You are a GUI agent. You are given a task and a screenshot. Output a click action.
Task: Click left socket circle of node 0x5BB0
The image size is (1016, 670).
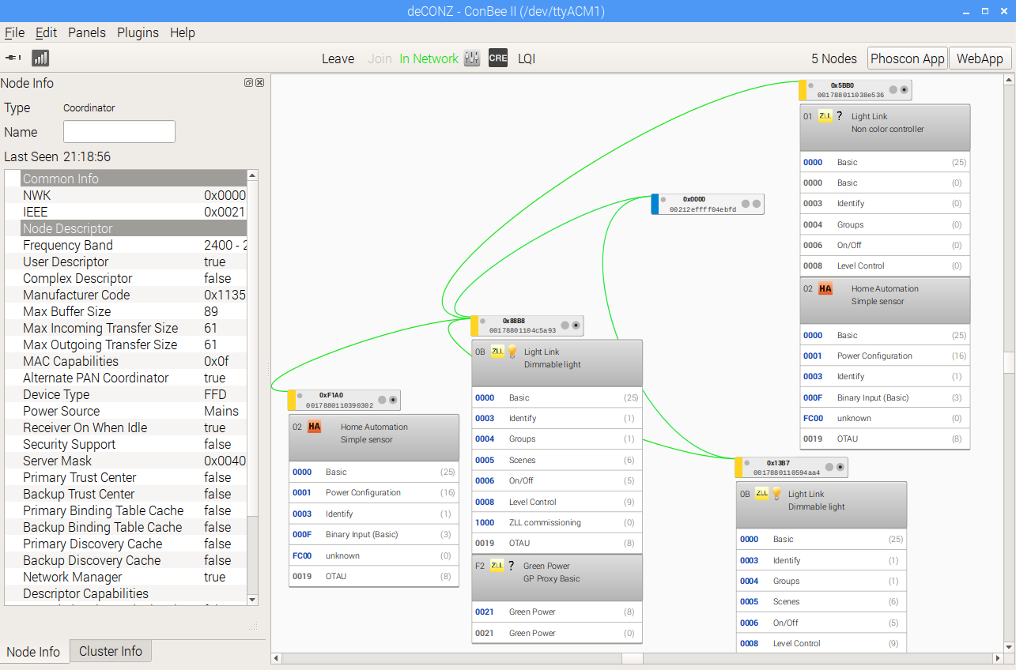pyautogui.click(x=893, y=90)
